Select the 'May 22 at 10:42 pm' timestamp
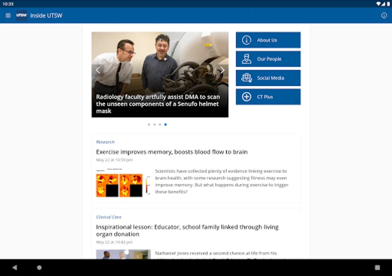 pyautogui.click(x=114, y=242)
